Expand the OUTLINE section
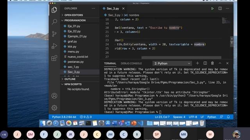Image resolution: width=250 pixels, height=140 pixels. [x=80, y=79]
